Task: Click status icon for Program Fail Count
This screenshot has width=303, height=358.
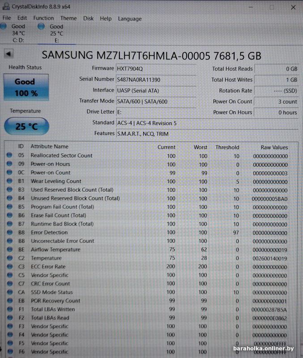Action: click(9, 206)
